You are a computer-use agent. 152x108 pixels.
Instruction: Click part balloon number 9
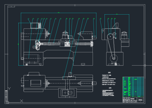[61, 18]
